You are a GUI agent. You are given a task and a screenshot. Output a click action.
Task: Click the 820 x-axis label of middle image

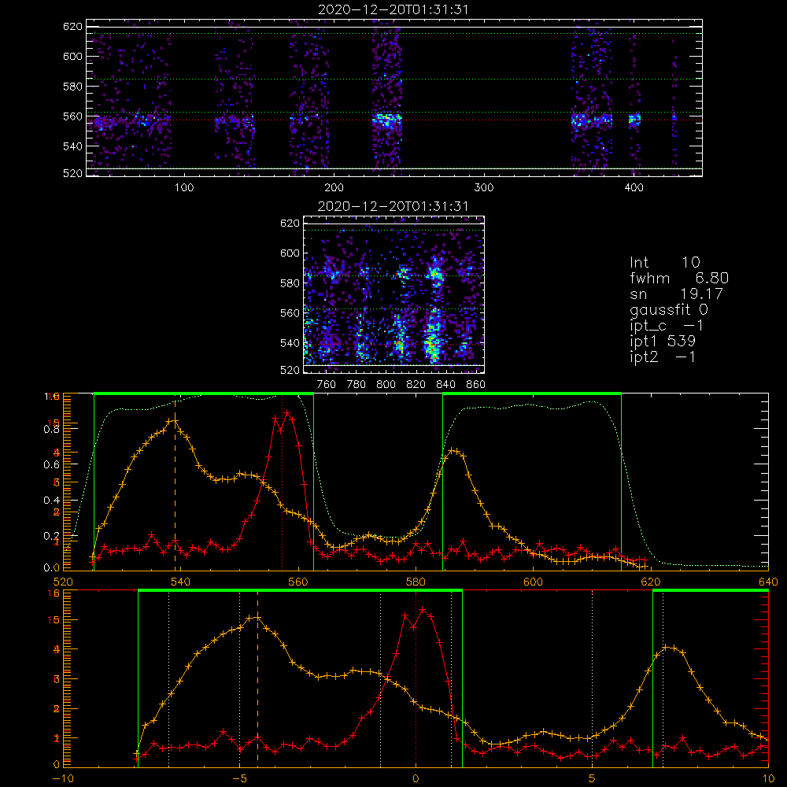pyautogui.click(x=416, y=385)
